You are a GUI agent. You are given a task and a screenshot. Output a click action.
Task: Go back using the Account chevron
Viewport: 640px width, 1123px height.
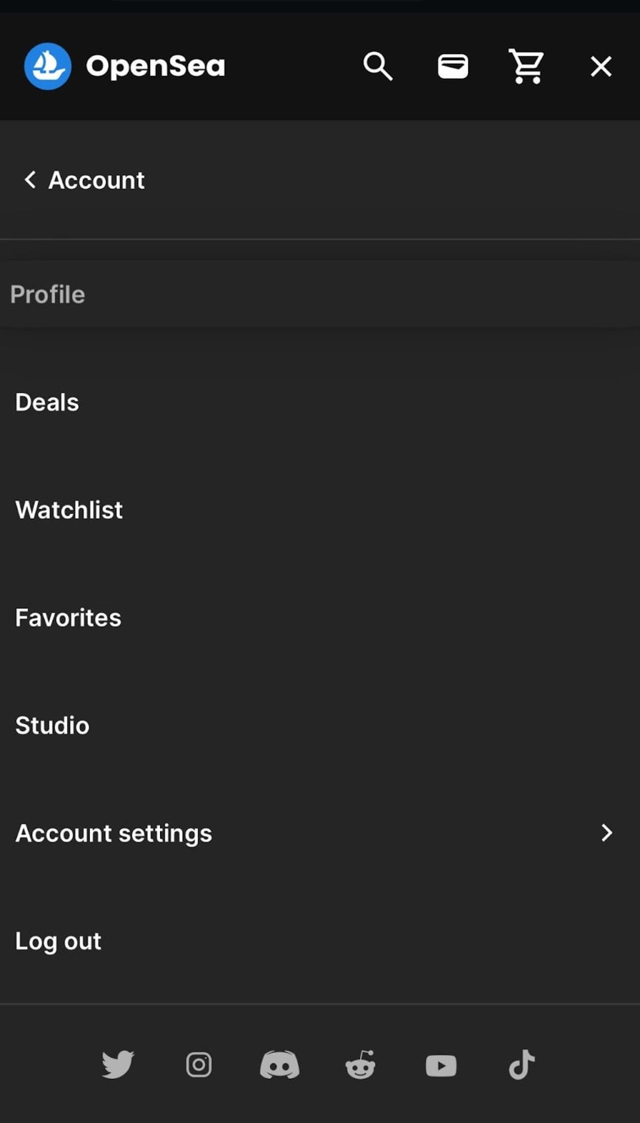point(31,179)
